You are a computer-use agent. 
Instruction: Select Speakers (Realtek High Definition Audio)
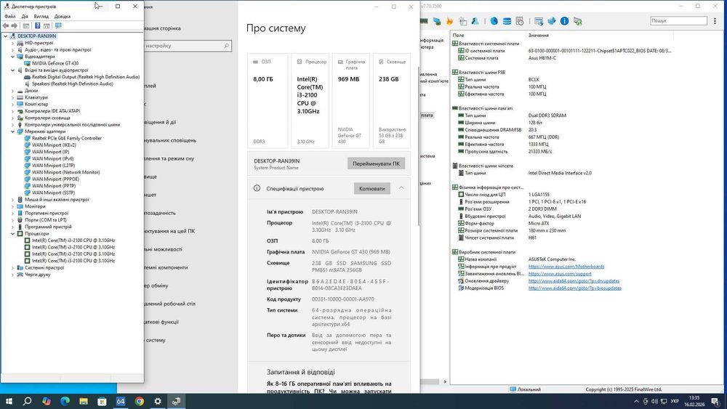(x=72, y=84)
